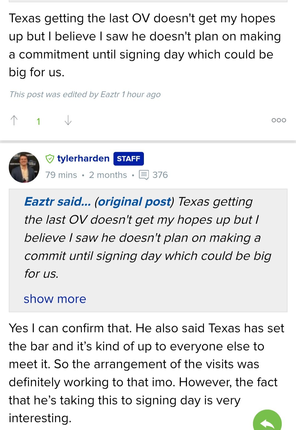This screenshot has height=430, width=296.
Task: Tap the 79 mins timestamp
Action: (61, 175)
